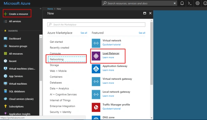Viewport: 207px width, 120px height.
Task: Click the Traffic Manager profile title
Action: coord(116,104)
